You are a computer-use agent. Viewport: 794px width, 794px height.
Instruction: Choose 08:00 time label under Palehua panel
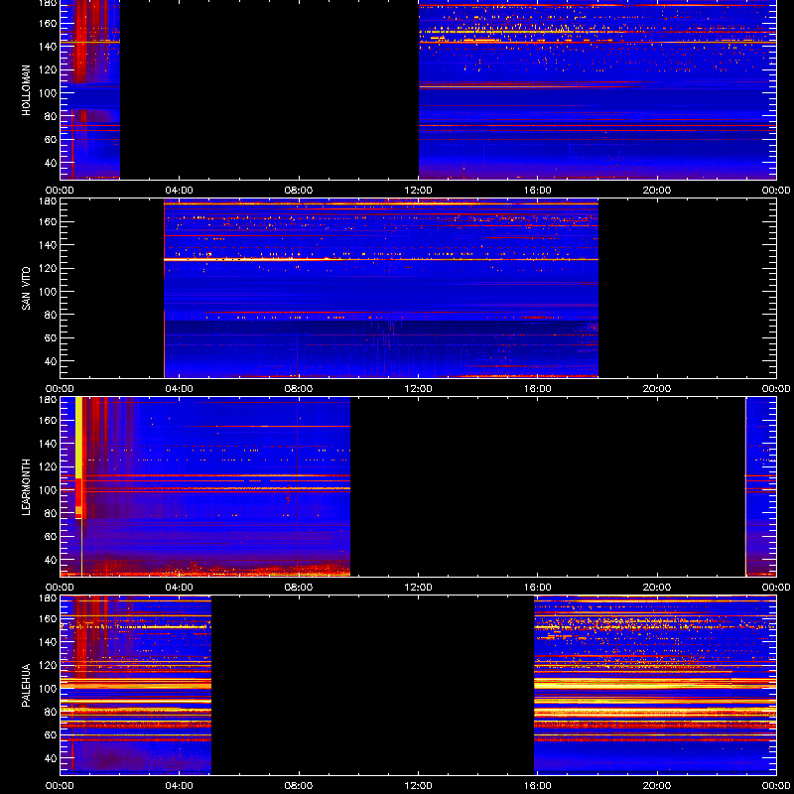pyautogui.click(x=299, y=786)
